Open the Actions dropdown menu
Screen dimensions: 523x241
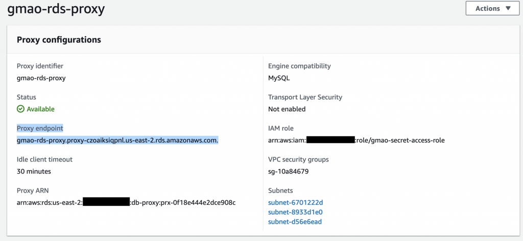tap(492, 8)
